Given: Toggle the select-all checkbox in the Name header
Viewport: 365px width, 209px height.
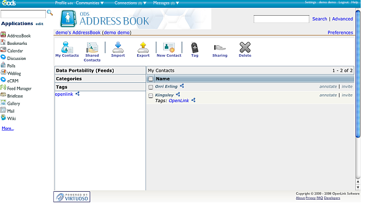Looking at the screenshot, I should coord(151,79).
